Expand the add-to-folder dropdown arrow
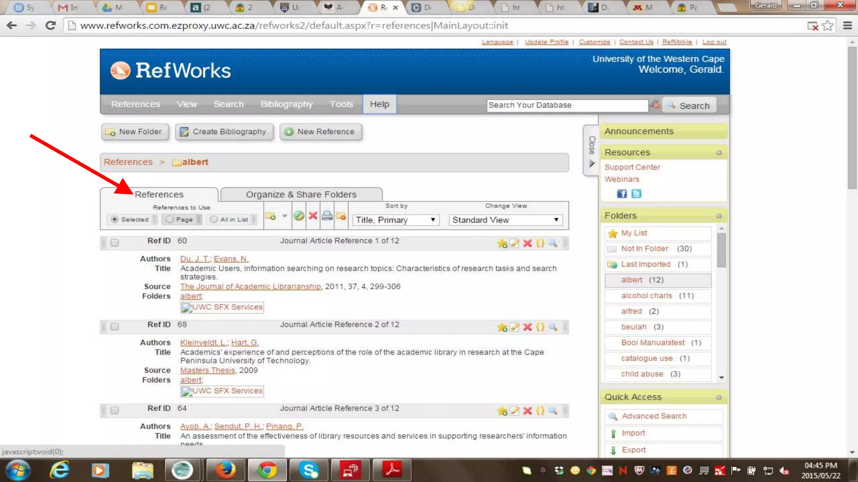The height and width of the screenshot is (482, 858). tap(284, 216)
